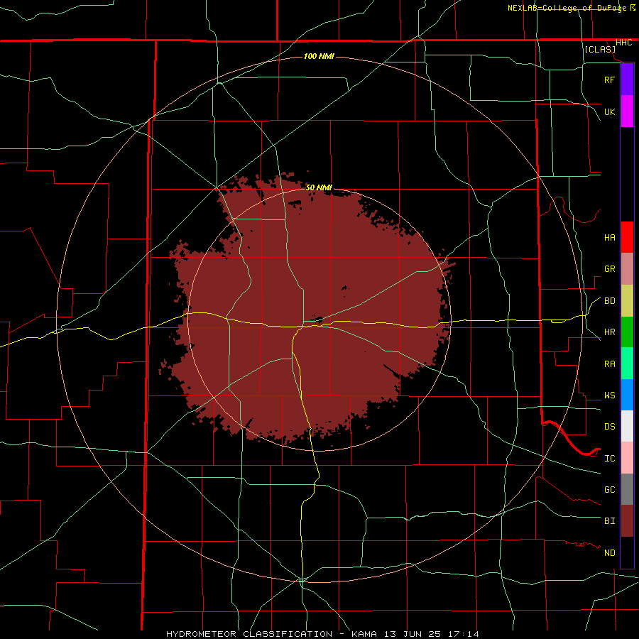Click the 50 NMI range ring label
Viewport: 639px width, 639px height.
coord(319,187)
